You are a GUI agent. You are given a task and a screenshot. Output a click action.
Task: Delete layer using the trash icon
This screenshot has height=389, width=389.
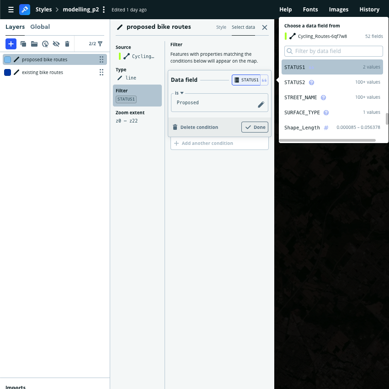click(x=67, y=44)
